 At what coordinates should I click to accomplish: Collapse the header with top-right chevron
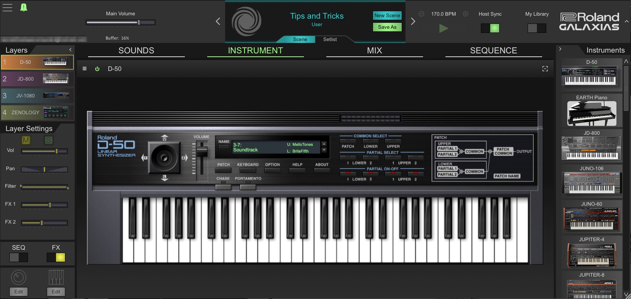(x=627, y=22)
